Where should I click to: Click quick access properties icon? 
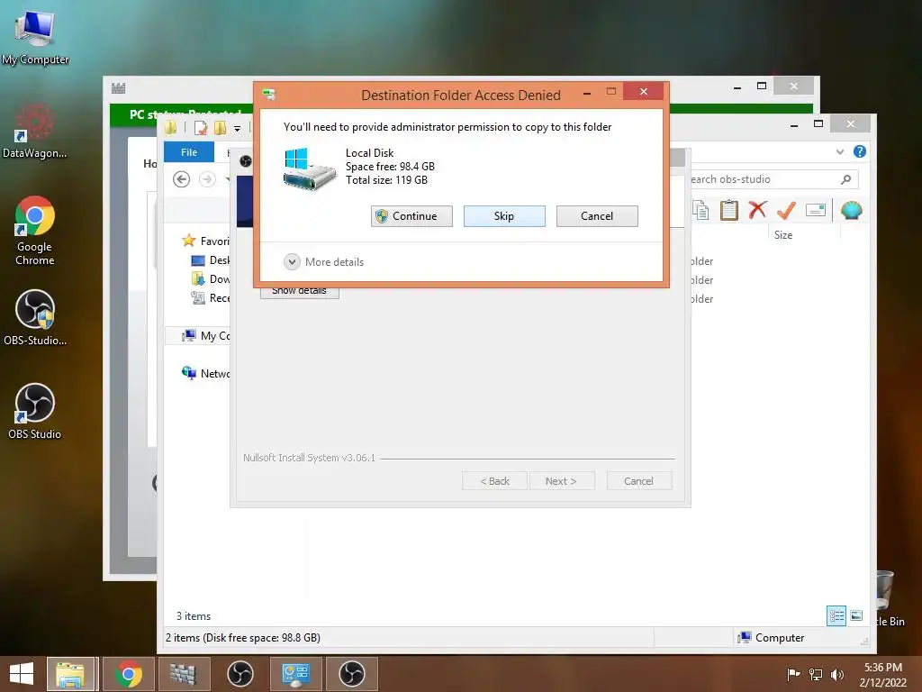(x=201, y=128)
